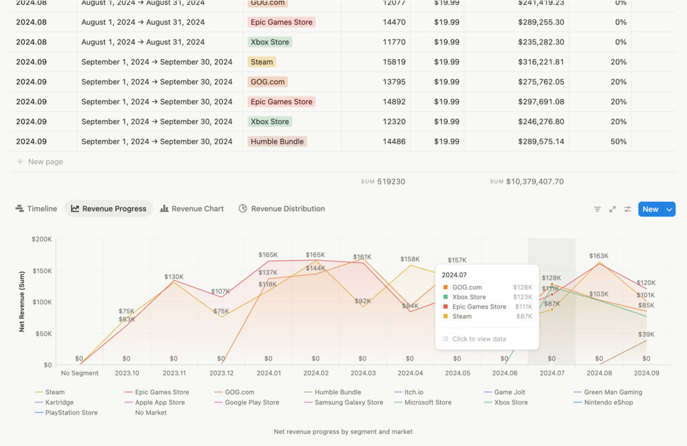This screenshot has width=687, height=446.
Task: Toggle the Kartridge legend entry
Action: 54,402
